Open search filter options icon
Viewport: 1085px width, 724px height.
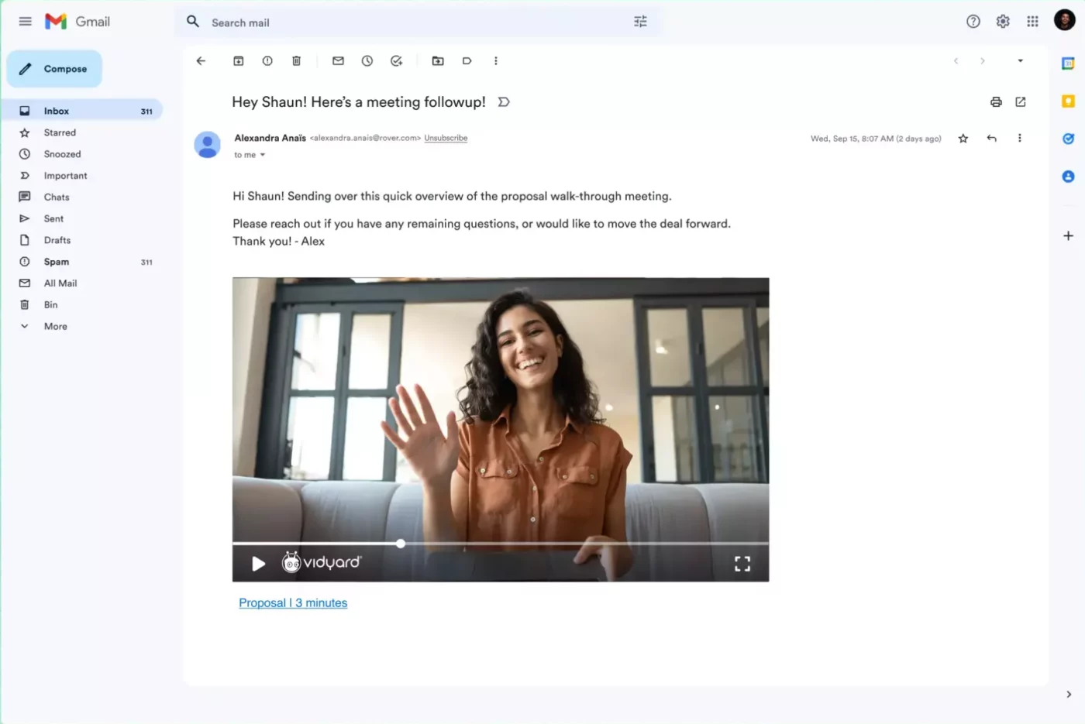point(640,22)
